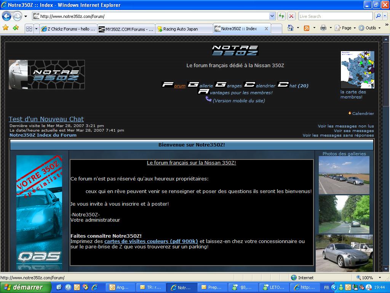The image size is (390, 293).
Task: Click the Refresh page icon
Action: [x=281, y=16]
